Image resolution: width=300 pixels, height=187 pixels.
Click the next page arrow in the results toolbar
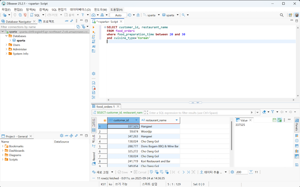pyautogui.click(x=184, y=172)
